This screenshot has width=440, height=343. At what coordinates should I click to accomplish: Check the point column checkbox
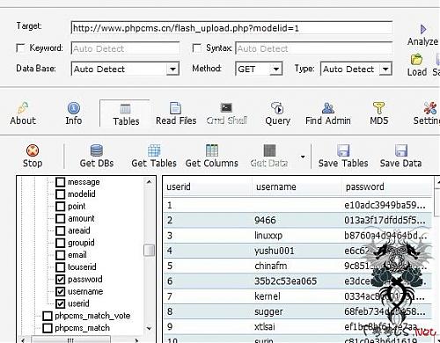60,207
